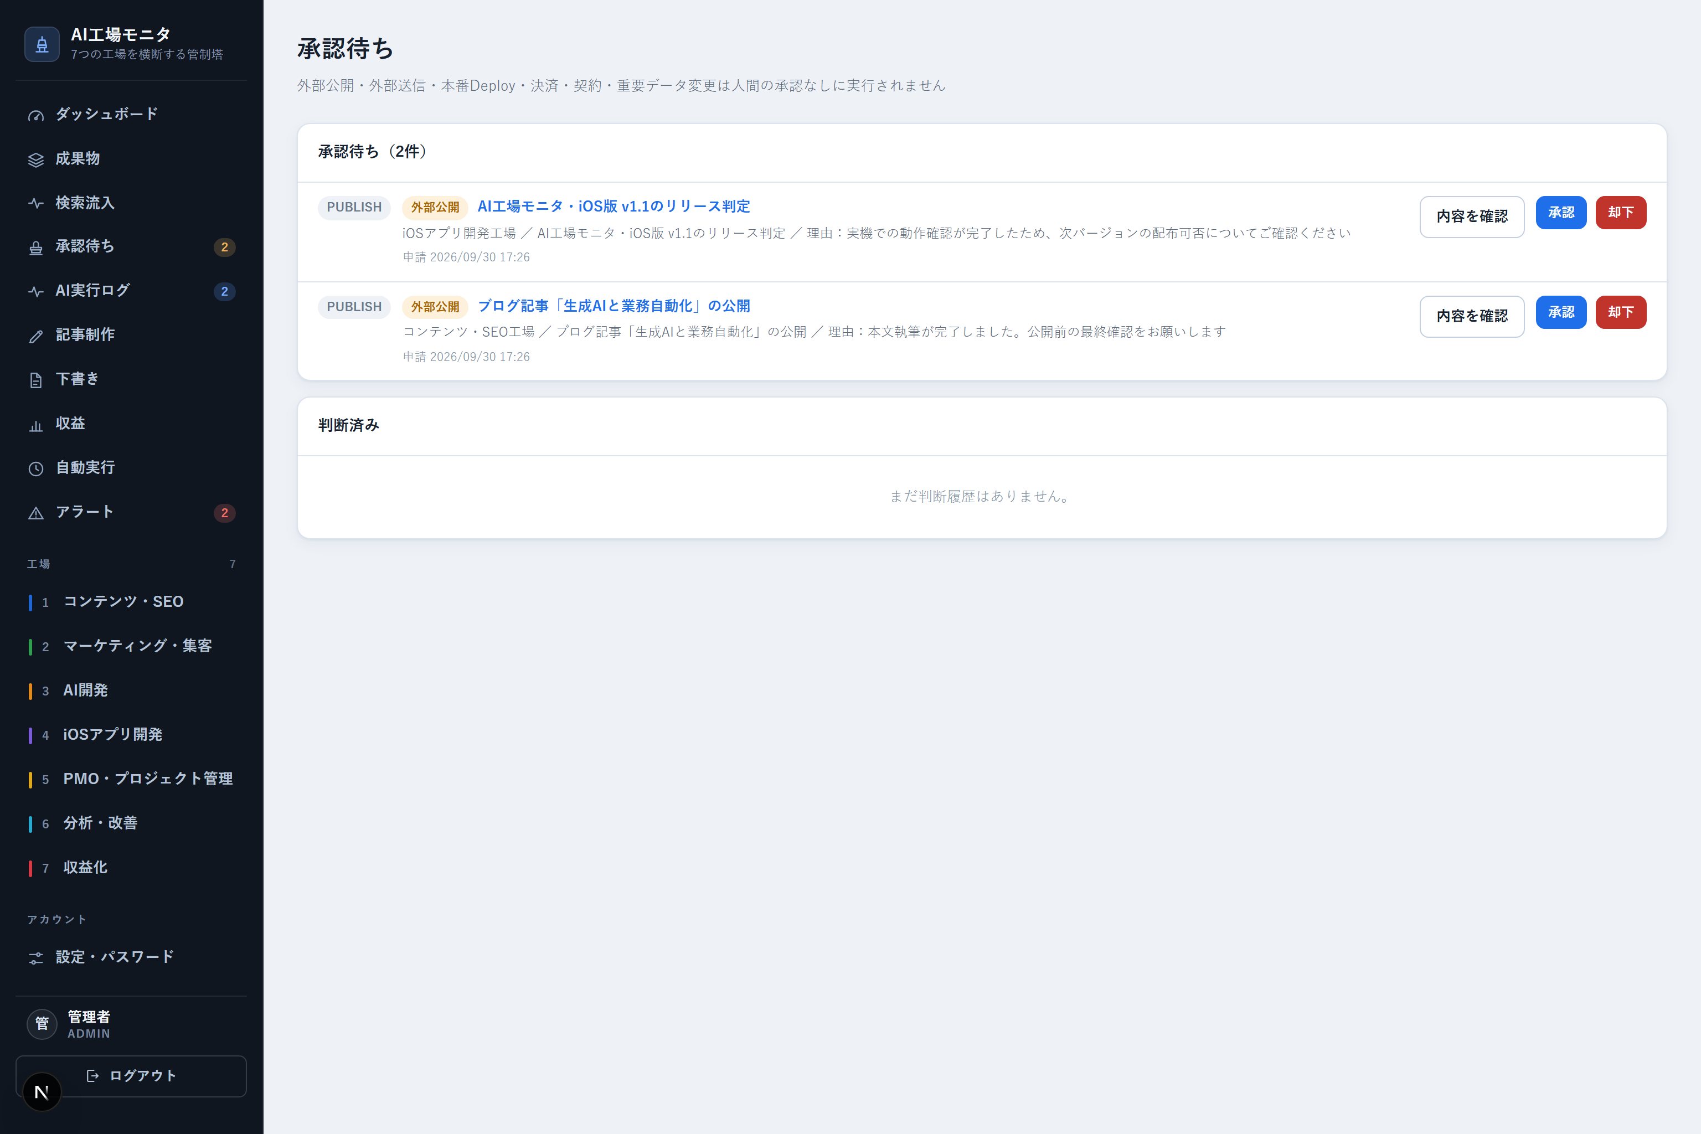Open 自動実行 via its clock icon
Screen dimensions: 1701x1134
coord(35,468)
